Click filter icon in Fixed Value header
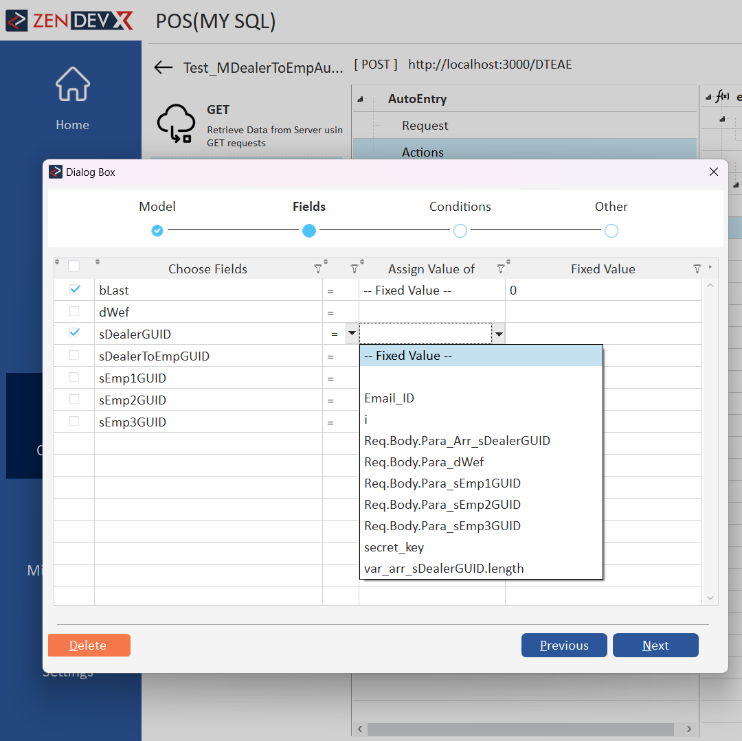The height and width of the screenshot is (741, 742). point(697,269)
